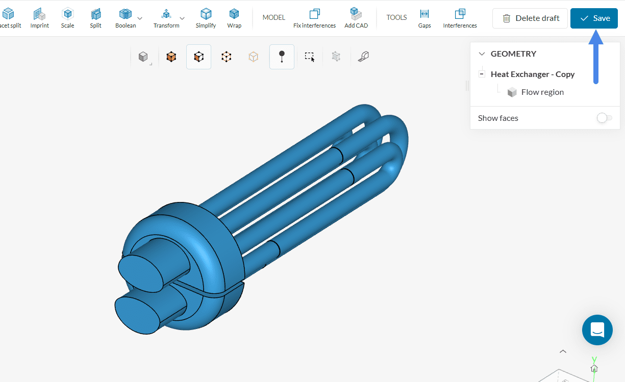Select Flow region in geometry tree
The height and width of the screenshot is (382, 625).
pyautogui.click(x=542, y=92)
